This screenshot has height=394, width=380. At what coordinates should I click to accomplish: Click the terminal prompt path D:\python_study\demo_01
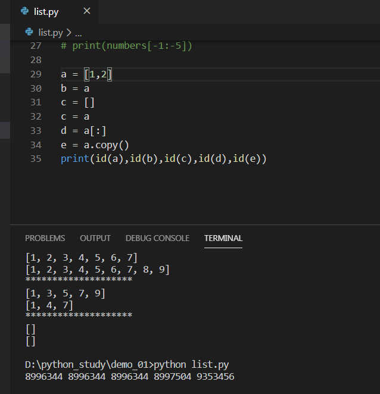(x=88, y=365)
